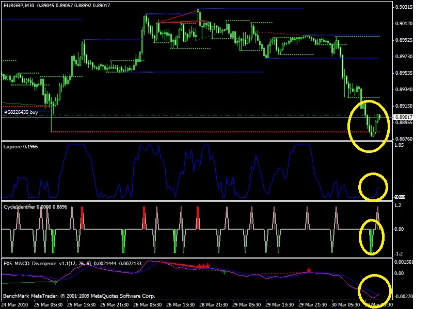Click the 0.88760 price axis value
The width and height of the screenshot is (446, 309).
404,139
